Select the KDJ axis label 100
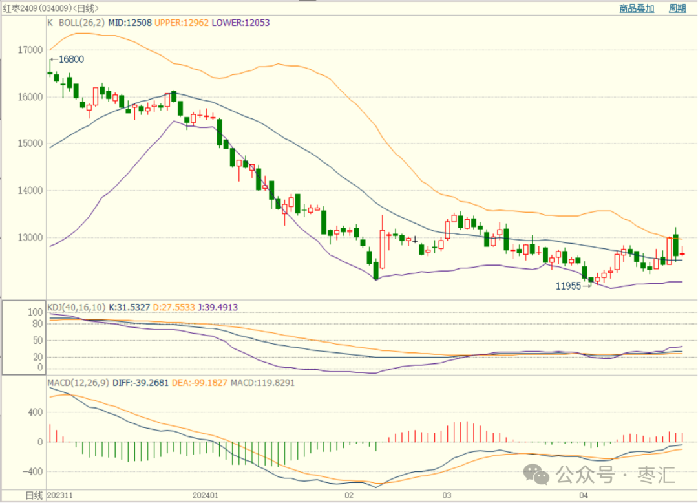Screen dimensions: 698x503 tap(35, 312)
